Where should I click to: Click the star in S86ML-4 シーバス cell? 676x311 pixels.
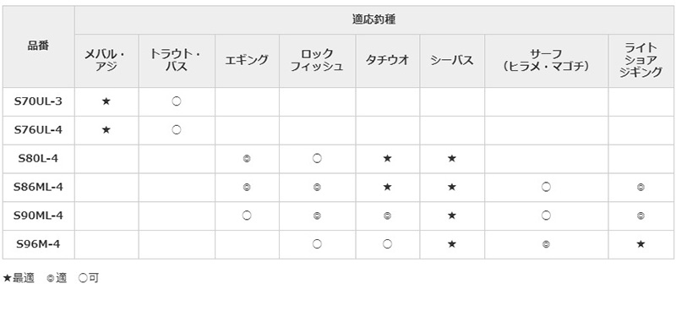point(452,187)
